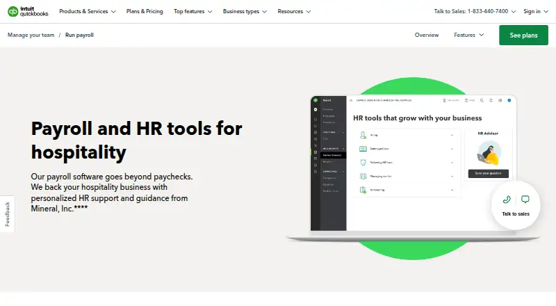Click the HR Advisor illustration
Screen dimensions: 556x306
click(489, 153)
